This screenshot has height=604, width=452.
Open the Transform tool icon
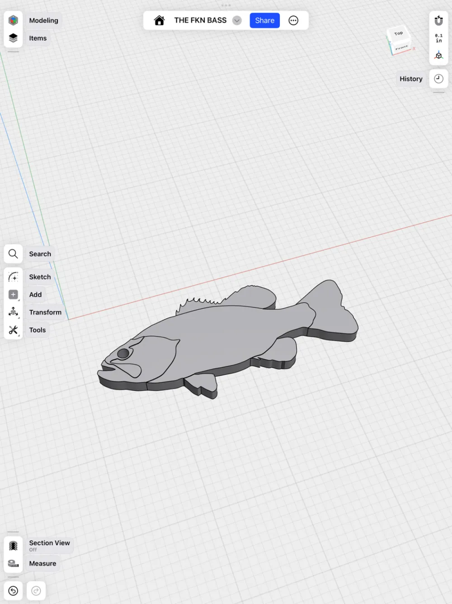pos(13,312)
